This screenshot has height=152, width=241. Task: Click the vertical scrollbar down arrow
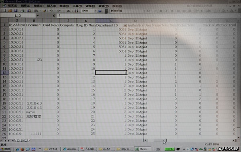pyautogui.click(x=238, y=137)
